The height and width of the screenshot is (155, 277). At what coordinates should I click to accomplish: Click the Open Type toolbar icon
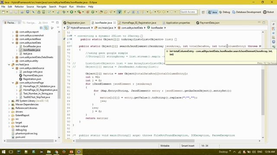coord(101,12)
